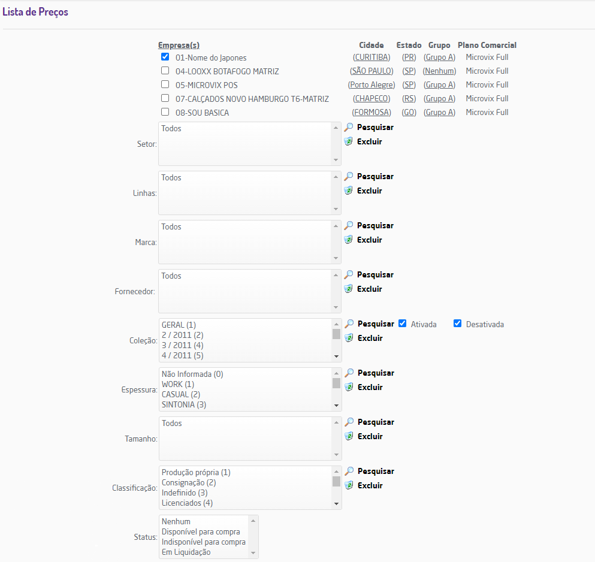Click the search magnifier icon for Linhas
This screenshot has height=562, width=595.
(x=348, y=177)
